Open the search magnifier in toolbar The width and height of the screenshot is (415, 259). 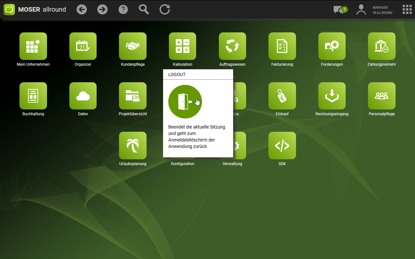144,10
